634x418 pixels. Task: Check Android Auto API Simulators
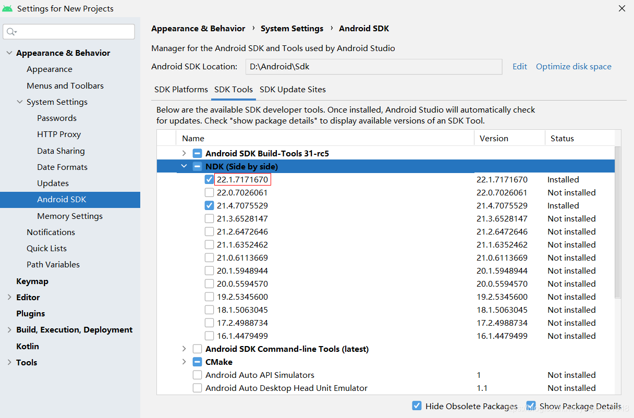pos(197,375)
